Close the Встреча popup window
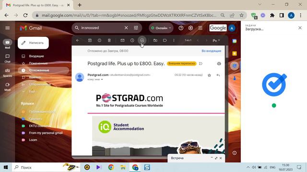 pos(221,158)
